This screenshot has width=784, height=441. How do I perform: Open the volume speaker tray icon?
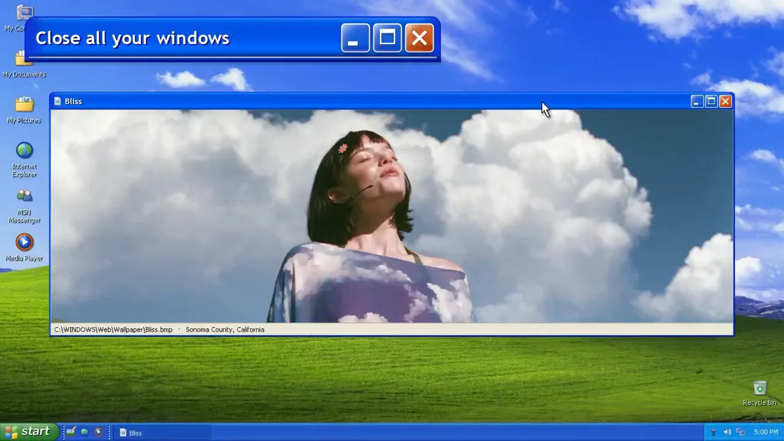727,432
